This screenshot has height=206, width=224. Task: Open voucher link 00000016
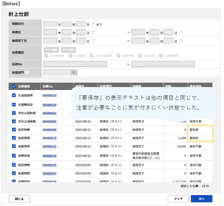tap(50, 156)
